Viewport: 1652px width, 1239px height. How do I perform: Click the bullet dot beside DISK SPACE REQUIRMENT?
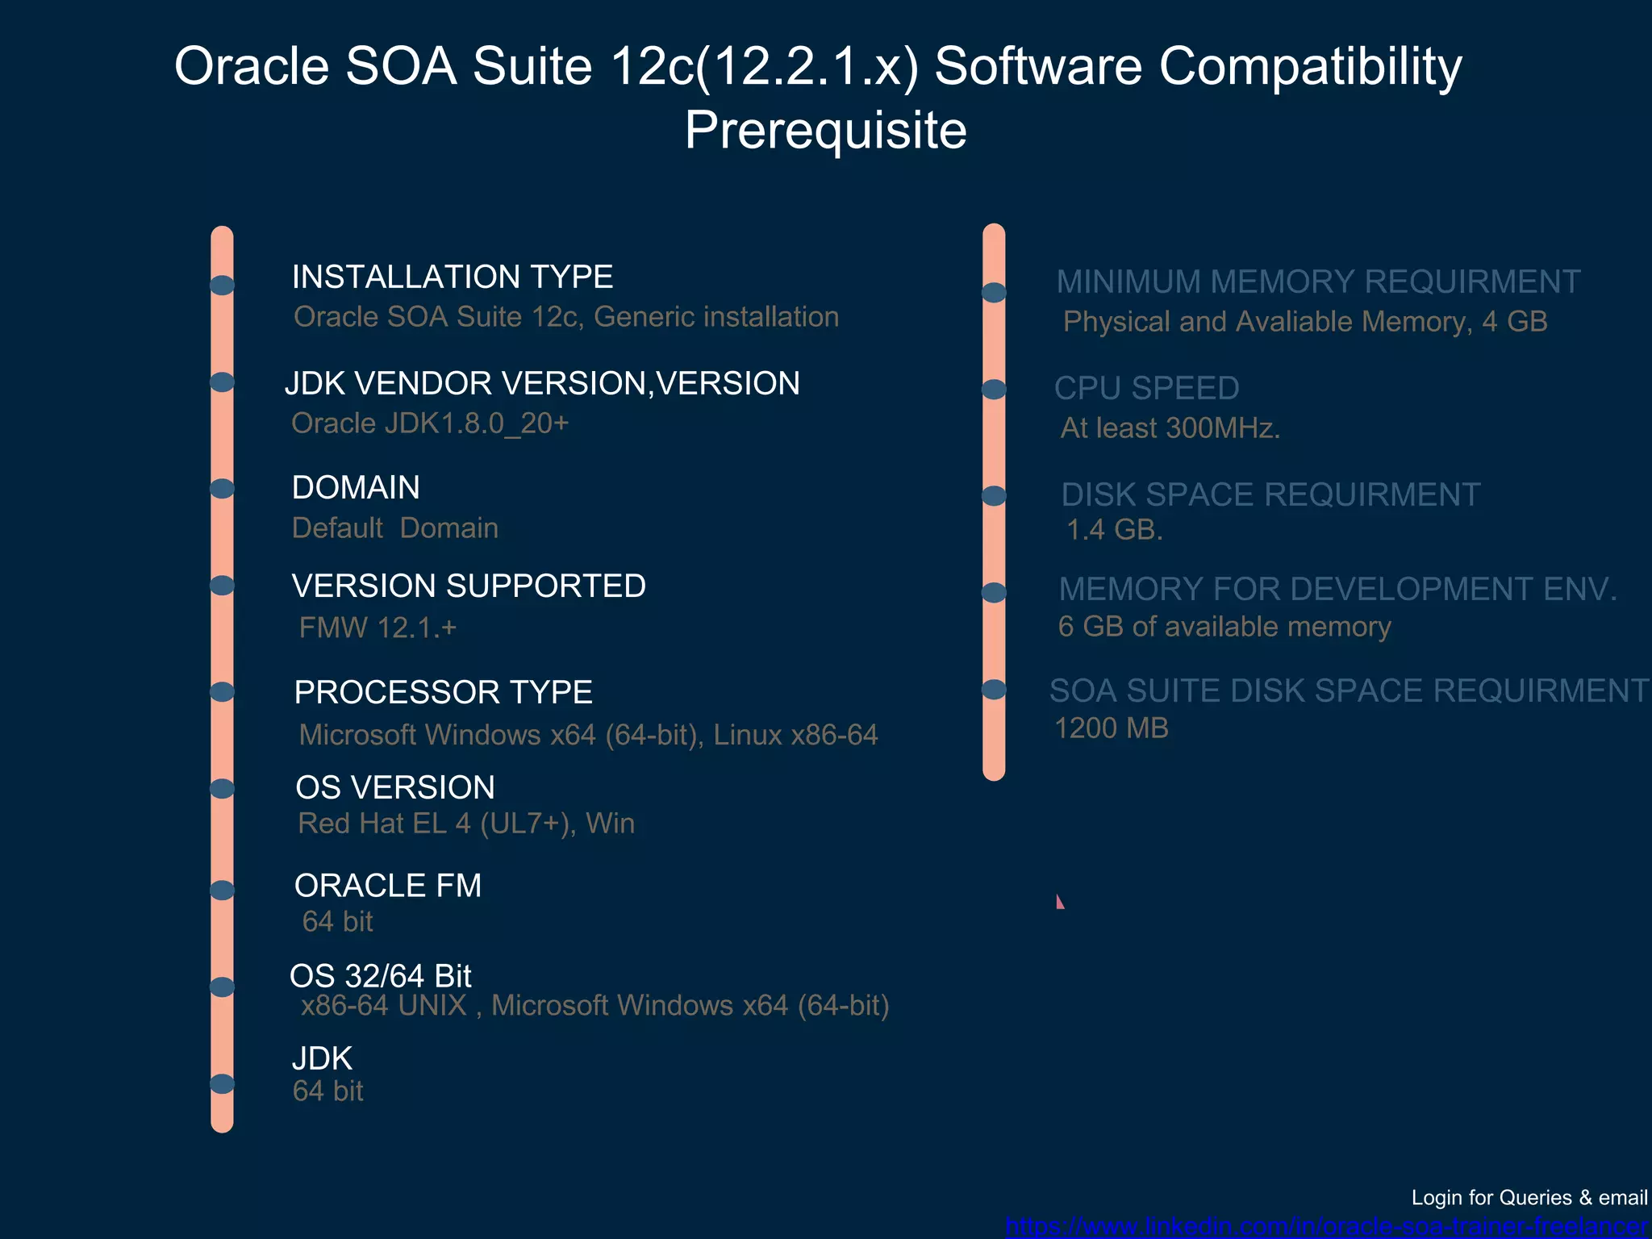click(994, 496)
